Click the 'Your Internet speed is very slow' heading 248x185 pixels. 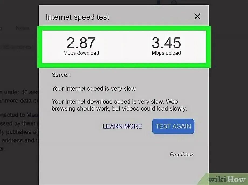(94, 89)
